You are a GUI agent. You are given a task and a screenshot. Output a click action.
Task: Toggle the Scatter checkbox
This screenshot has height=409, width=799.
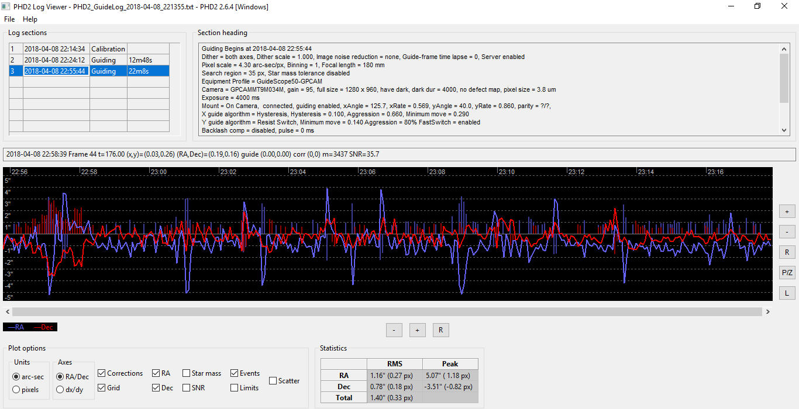click(273, 381)
